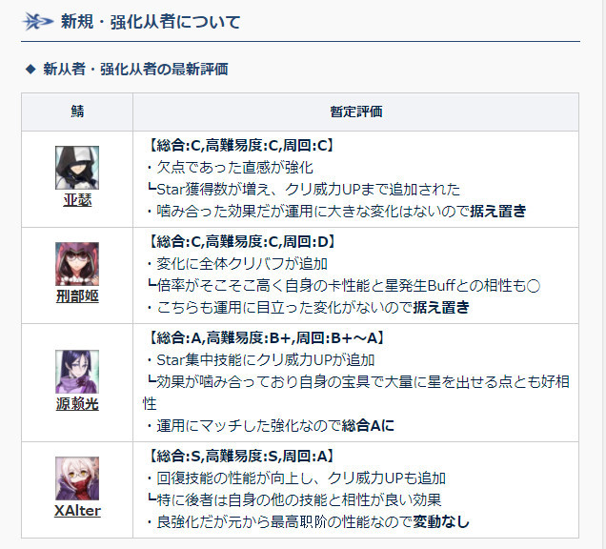This screenshot has height=549, width=606.
Task: Click XAlter's rating line 総合:S,高難易度:S
Action: (x=240, y=457)
